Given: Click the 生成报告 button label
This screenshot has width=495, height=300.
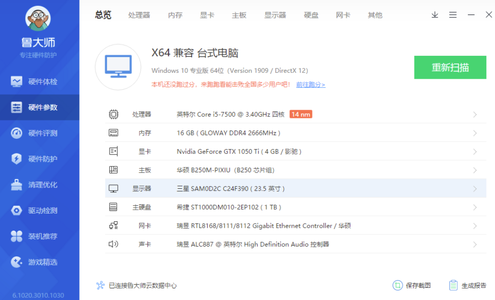Looking at the screenshot, I should pos(474,285).
